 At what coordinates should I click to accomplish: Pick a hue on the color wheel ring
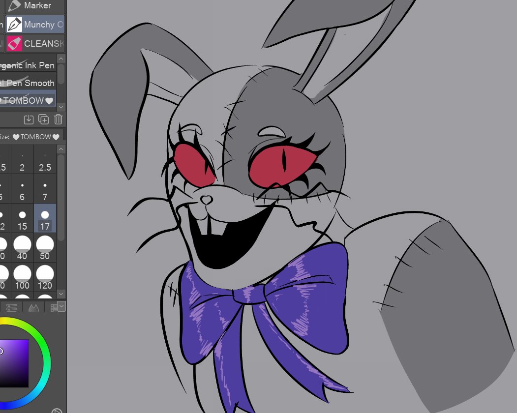(x=46, y=362)
